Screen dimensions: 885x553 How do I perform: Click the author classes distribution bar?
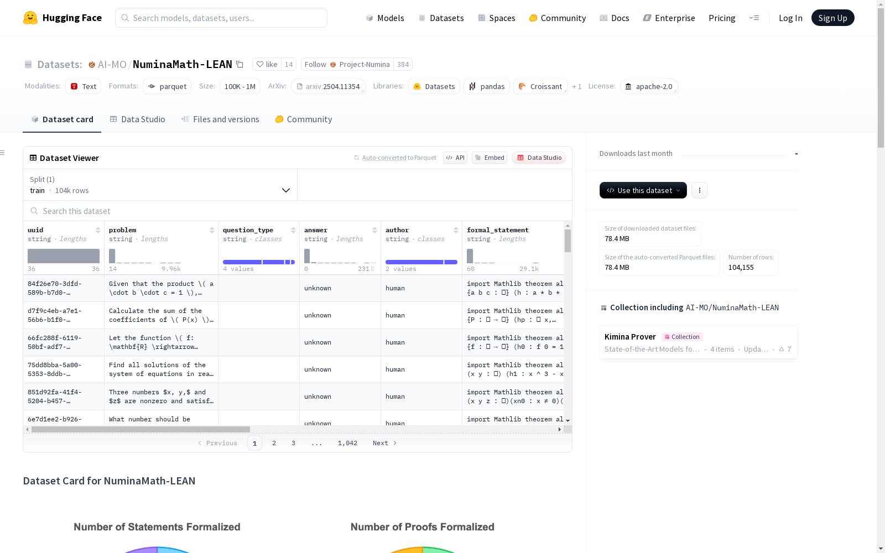pyautogui.click(x=421, y=262)
